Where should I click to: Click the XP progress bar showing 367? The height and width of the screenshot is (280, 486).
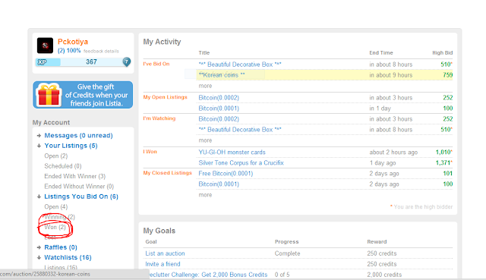83,62
